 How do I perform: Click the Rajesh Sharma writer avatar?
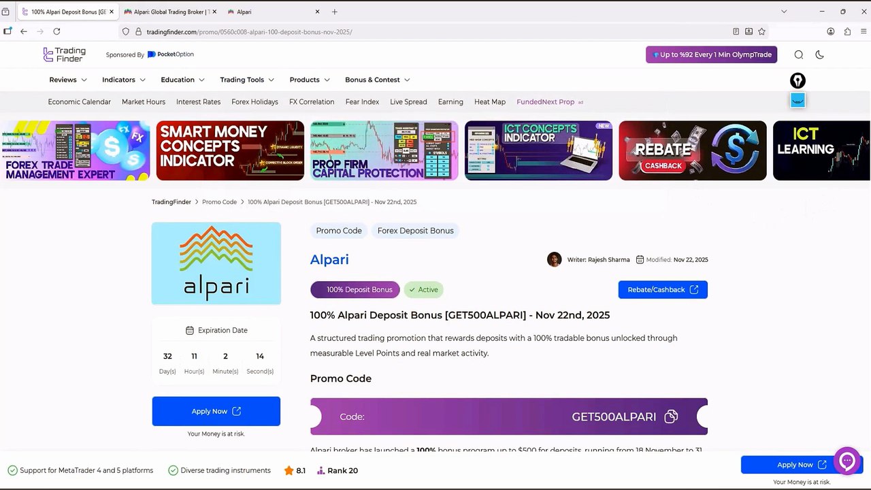point(555,259)
